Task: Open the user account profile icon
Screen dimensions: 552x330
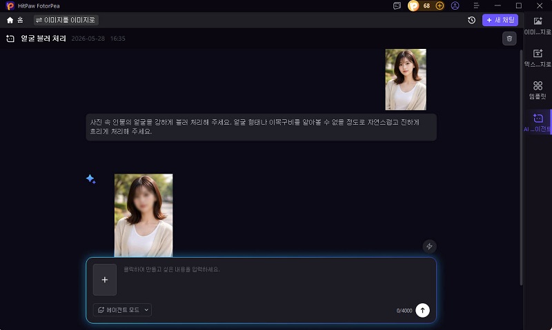Action: click(455, 6)
